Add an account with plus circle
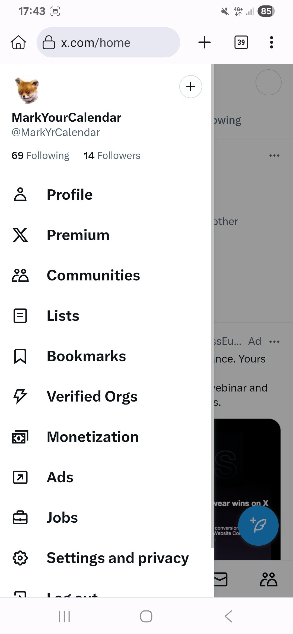The height and width of the screenshot is (634, 293). pos(191,86)
